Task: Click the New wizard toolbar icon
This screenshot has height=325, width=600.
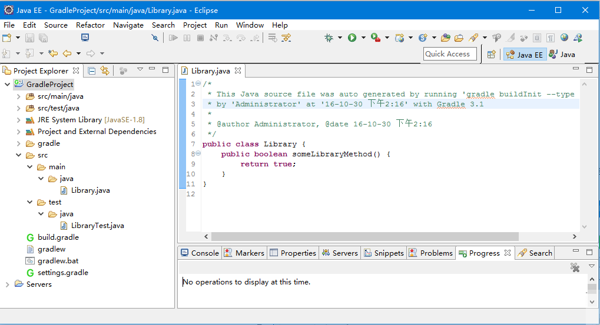Action: (x=7, y=38)
